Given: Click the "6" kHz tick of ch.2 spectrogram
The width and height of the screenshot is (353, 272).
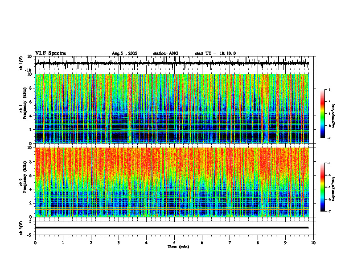Looking at the screenshot, I should pos(30,176).
